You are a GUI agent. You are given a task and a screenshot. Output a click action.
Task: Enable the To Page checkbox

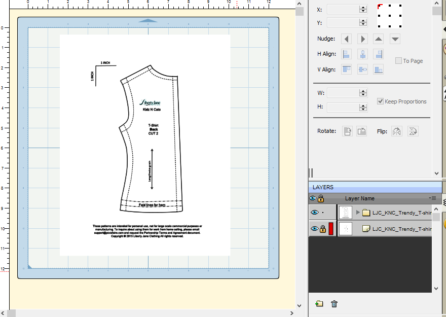coord(398,61)
